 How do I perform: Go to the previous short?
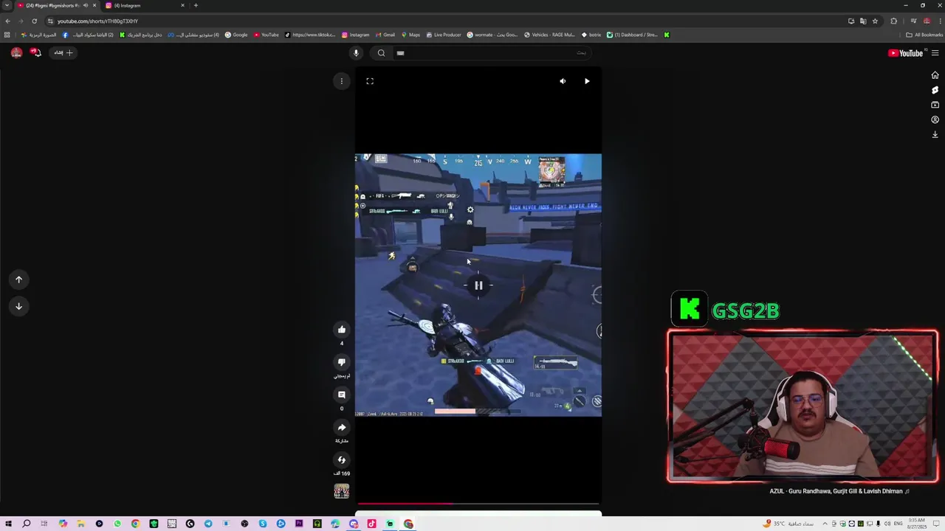coord(19,280)
